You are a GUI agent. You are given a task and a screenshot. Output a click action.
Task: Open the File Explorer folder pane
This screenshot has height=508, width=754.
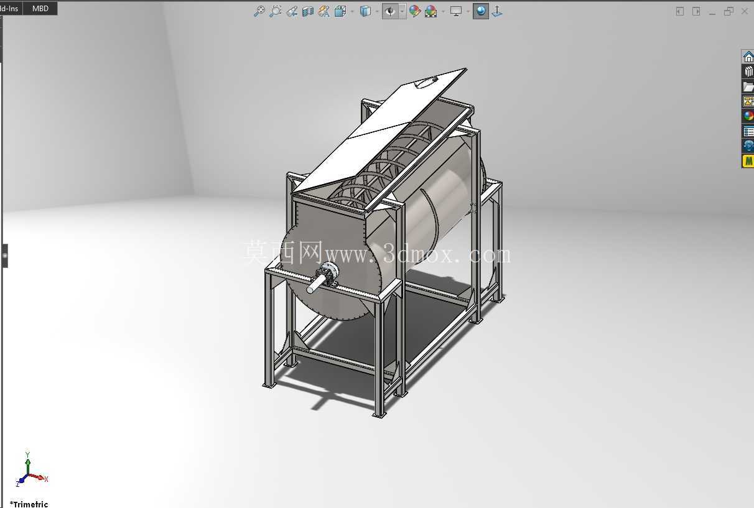tap(748, 86)
